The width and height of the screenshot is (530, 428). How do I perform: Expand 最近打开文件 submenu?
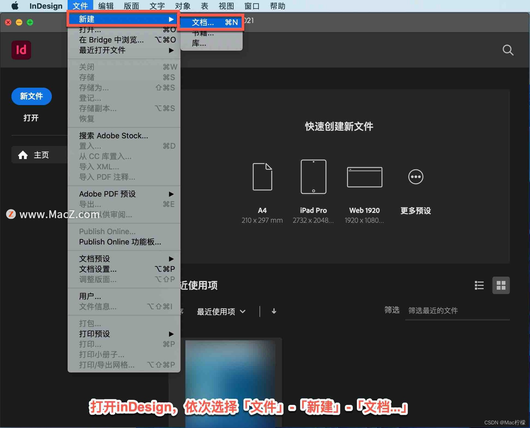pyautogui.click(x=124, y=50)
